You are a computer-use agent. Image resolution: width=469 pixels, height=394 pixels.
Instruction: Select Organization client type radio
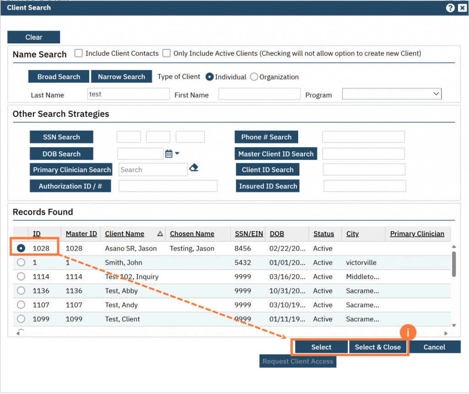[254, 77]
